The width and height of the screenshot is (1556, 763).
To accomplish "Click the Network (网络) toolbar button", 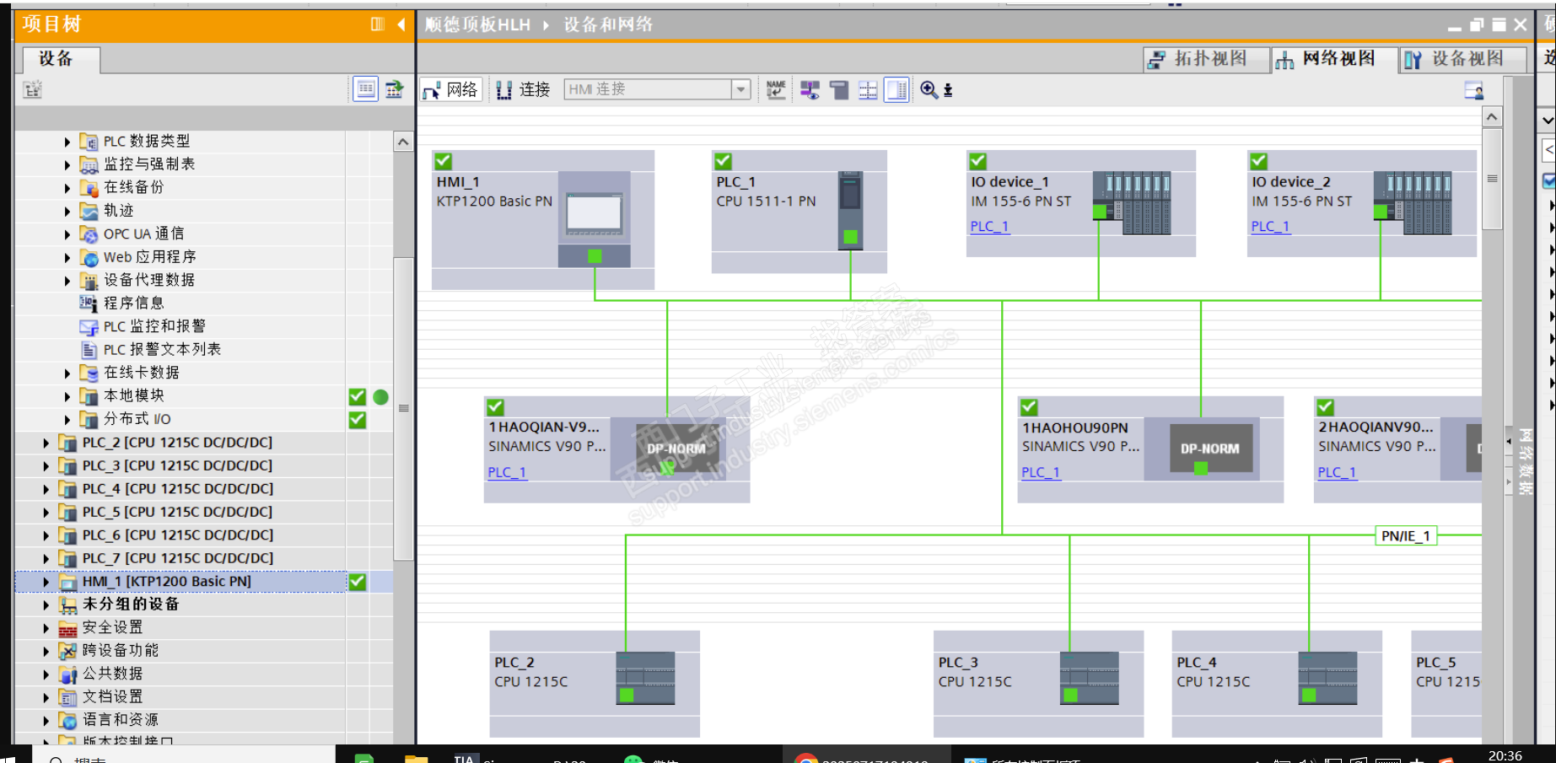I will 452,89.
